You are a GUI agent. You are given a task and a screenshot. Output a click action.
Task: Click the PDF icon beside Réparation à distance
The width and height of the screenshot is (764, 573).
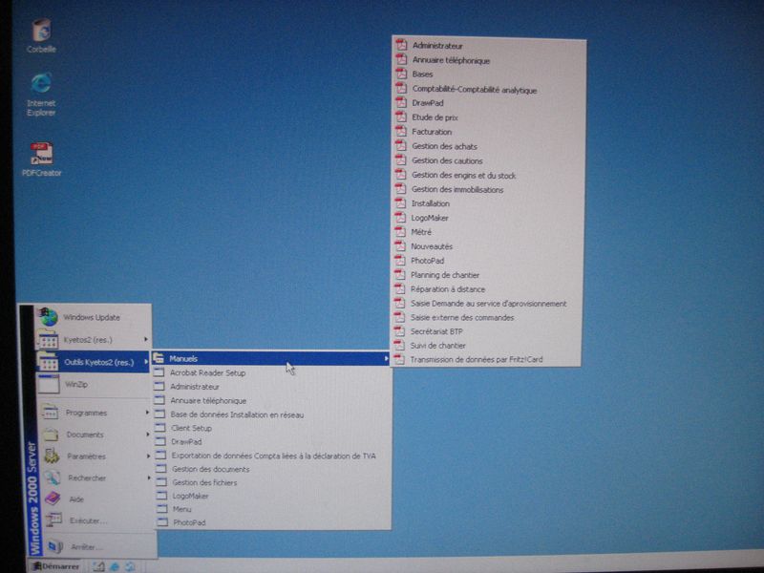tap(399, 288)
